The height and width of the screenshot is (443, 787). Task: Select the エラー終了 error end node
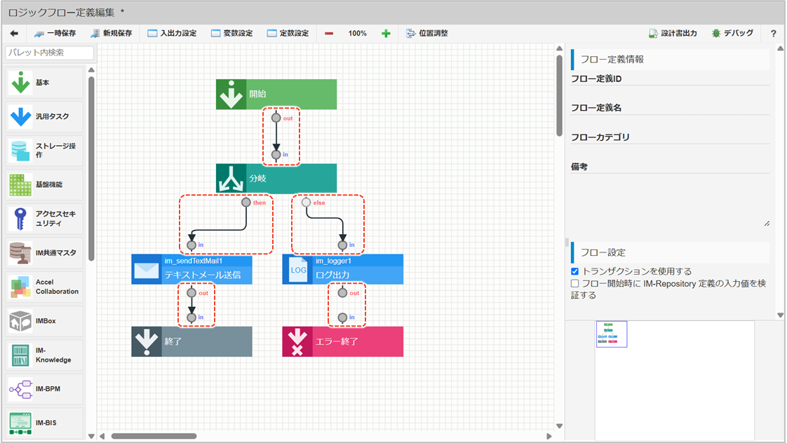(x=343, y=341)
